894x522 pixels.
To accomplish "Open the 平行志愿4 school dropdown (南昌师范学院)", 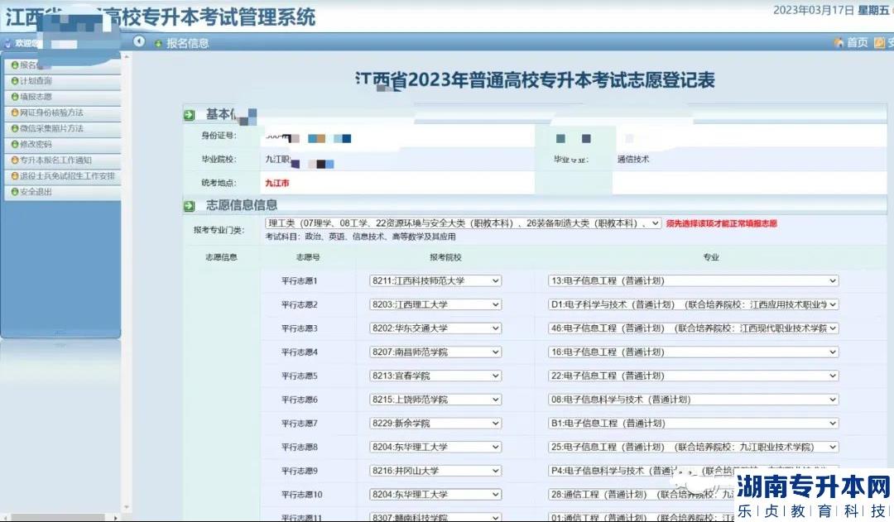I will click(x=435, y=352).
